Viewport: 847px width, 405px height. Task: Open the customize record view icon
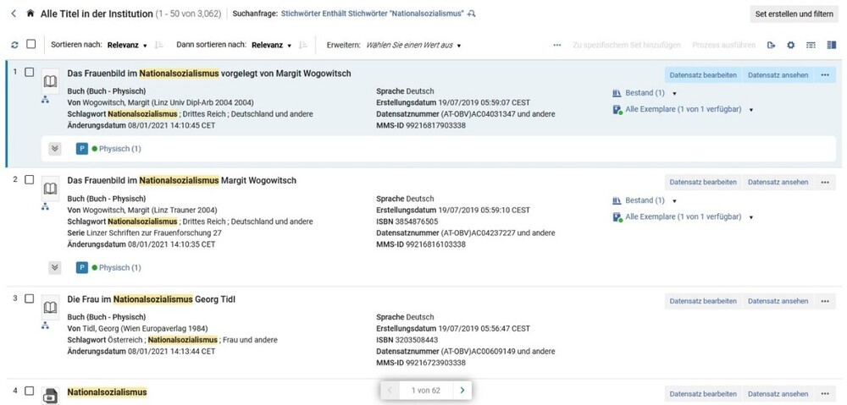(x=811, y=46)
